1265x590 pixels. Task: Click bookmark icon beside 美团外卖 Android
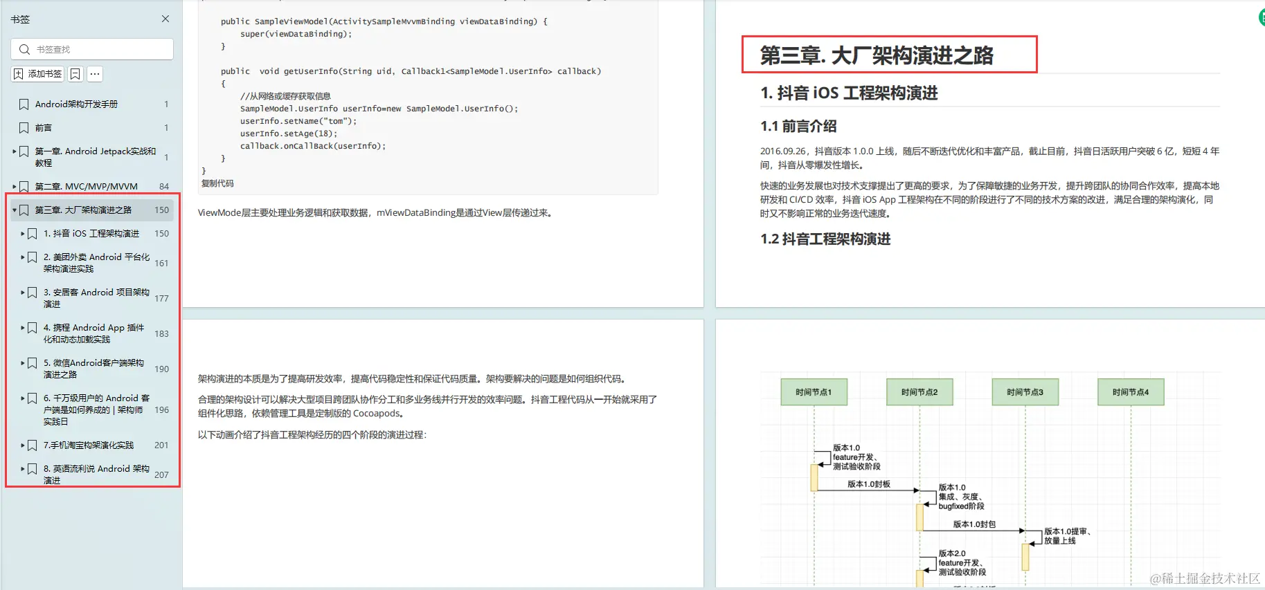(x=32, y=257)
